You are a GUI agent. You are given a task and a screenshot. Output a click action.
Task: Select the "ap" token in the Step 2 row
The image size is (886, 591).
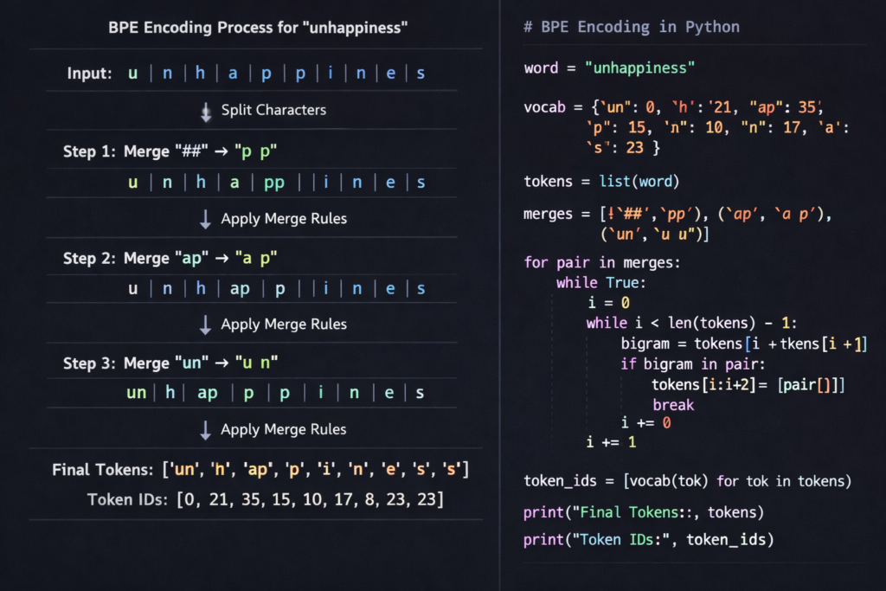(240, 288)
